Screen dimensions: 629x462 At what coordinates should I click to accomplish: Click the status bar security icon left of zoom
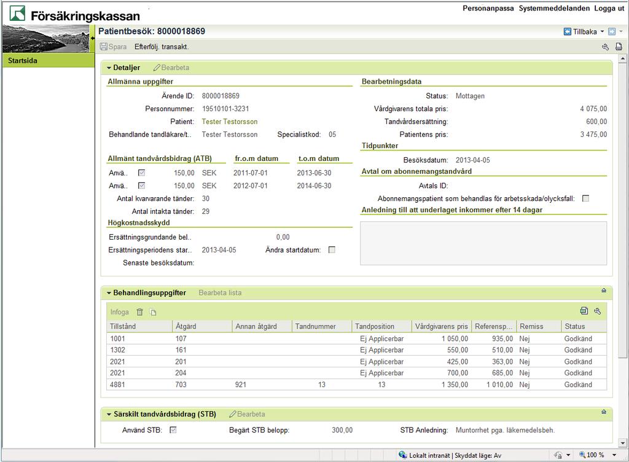558,455
